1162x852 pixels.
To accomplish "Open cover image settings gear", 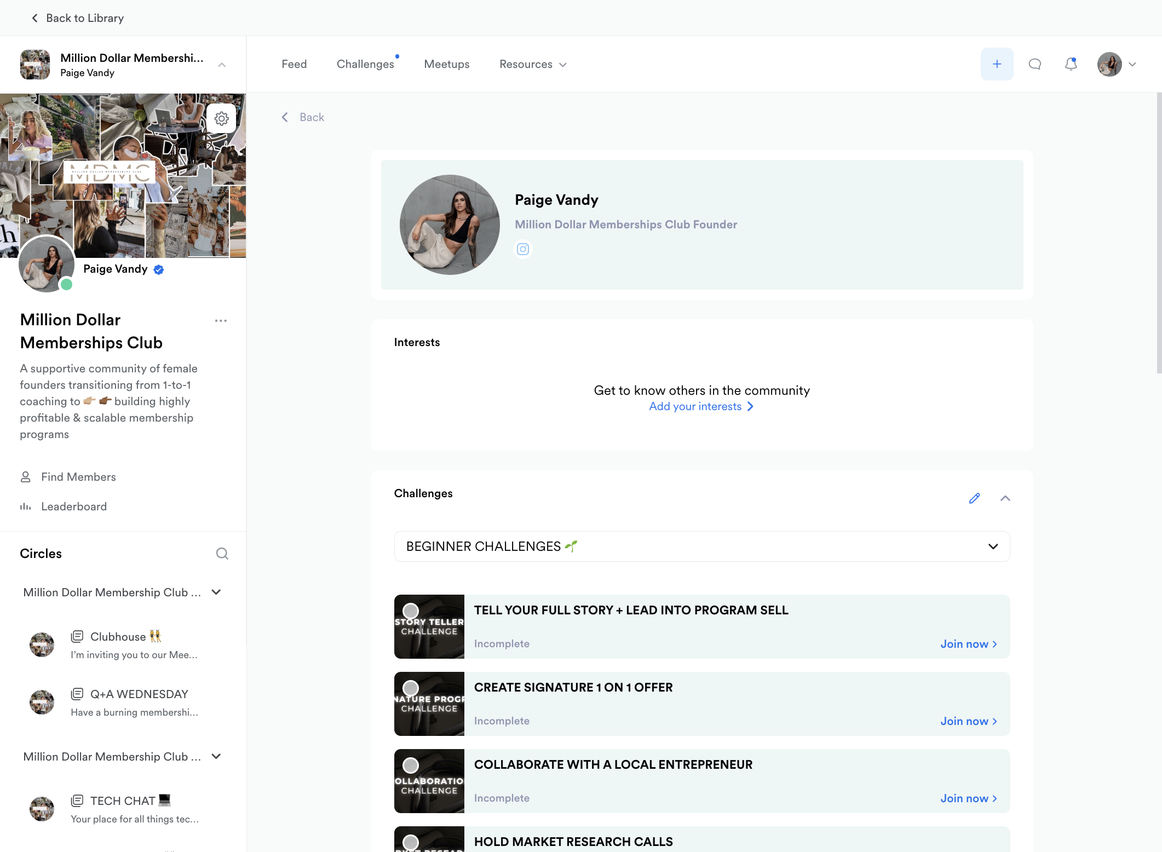I will coord(221,118).
